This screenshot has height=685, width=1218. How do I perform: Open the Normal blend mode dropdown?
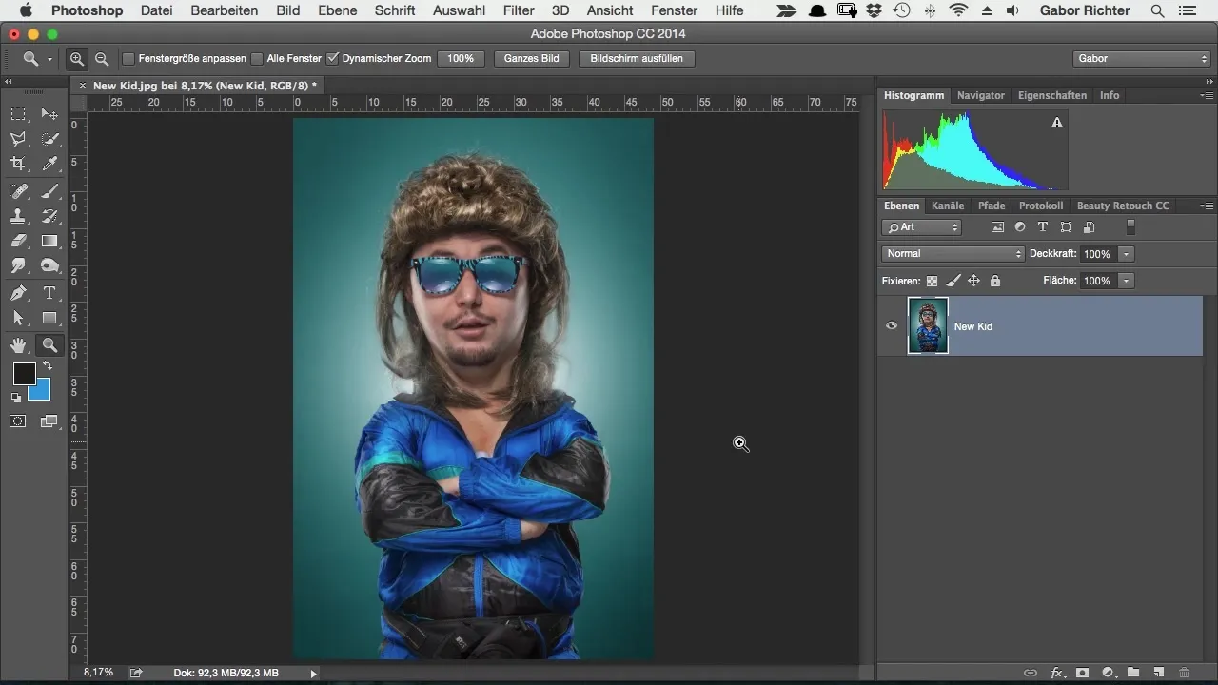click(x=953, y=254)
